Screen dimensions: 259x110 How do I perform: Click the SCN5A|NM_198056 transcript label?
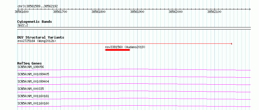(31, 67)
